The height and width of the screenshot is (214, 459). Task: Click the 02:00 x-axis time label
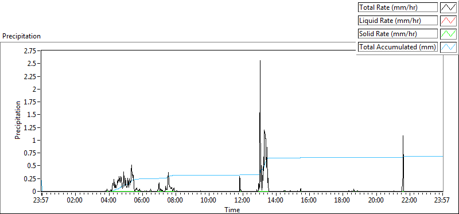click(x=75, y=201)
